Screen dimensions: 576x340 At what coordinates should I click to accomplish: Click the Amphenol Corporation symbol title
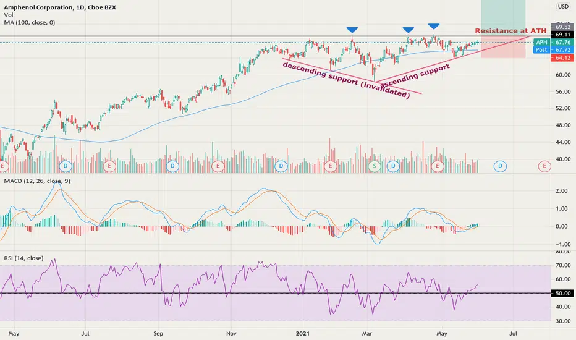(60, 7)
